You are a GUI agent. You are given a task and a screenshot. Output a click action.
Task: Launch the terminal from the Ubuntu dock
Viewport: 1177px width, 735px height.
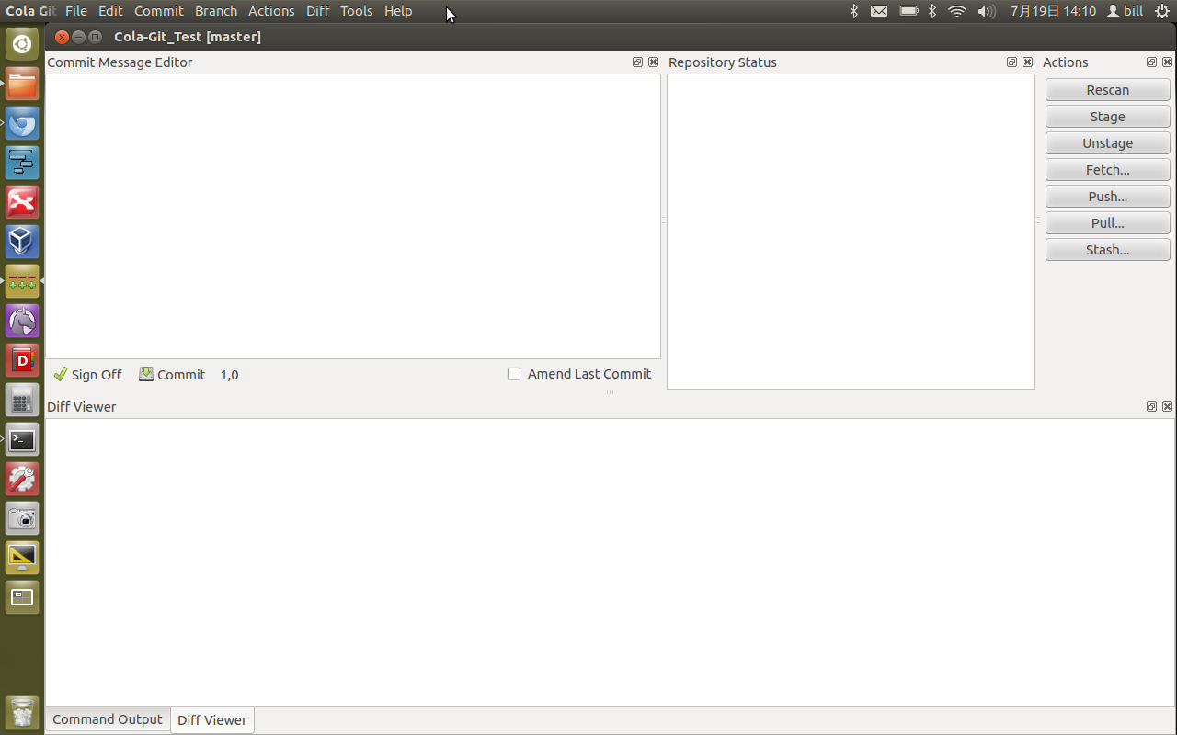(22, 439)
